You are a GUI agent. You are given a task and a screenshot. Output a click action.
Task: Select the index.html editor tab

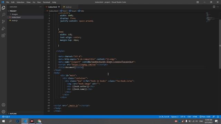[53, 7]
